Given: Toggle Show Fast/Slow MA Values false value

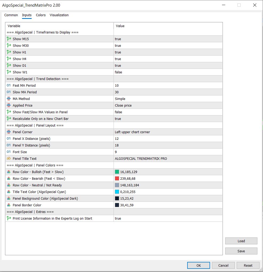Looking at the screenshot, I should (168, 112).
